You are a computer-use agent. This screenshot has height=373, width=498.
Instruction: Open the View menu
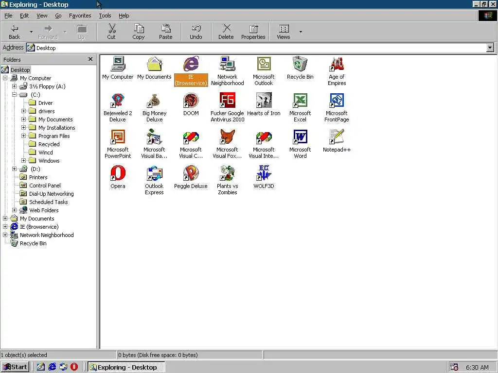42,16
